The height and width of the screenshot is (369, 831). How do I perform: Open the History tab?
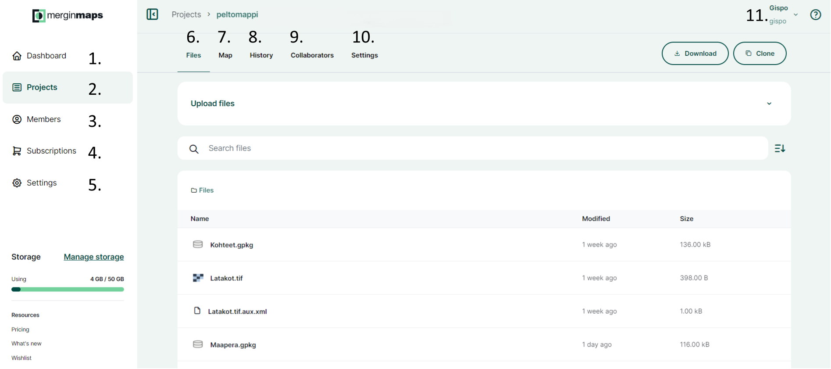261,55
